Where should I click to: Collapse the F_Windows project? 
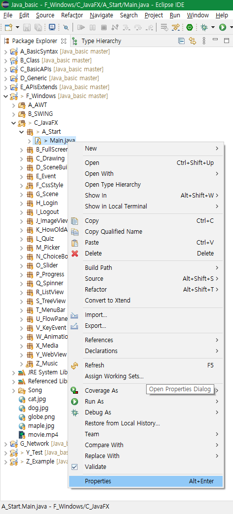click(x=5, y=96)
